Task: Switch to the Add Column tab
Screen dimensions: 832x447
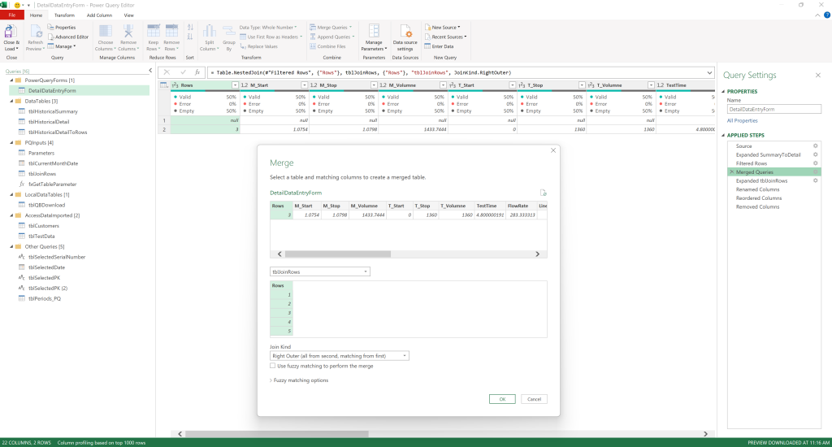Action: pyautogui.click(x=99, y=15)
